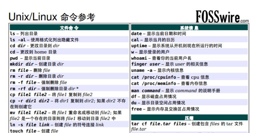
Task: Click the 'uptime' command row
Action: point(189,46)
